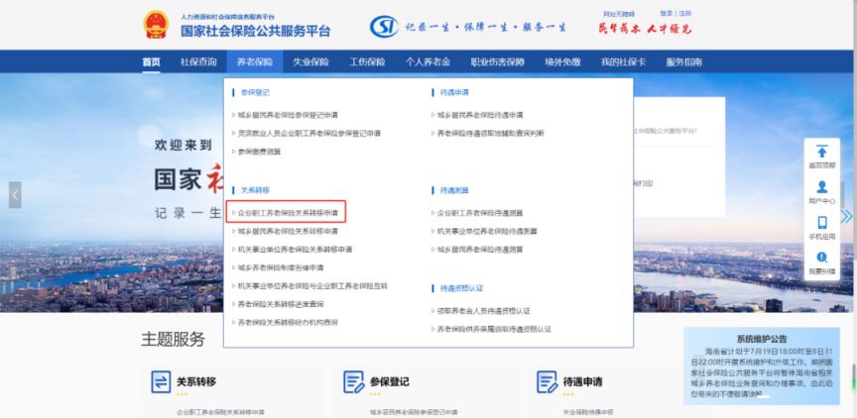The height and width of the screenshot is (418, 857).
Task: Open the 工伤保险 nav menu
Action: point(367,62)
